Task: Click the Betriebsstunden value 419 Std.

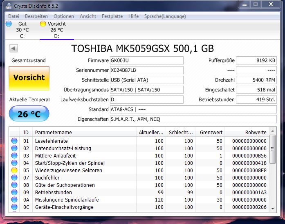Action: click(x=256, y=100)
